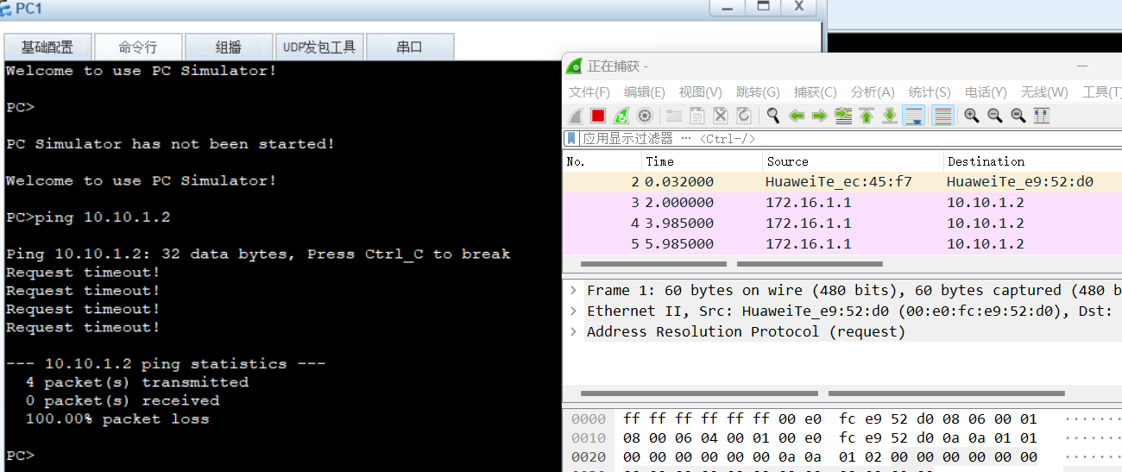This screenshot has width=1122, height=472.
Task: Sort by the No. column header
Action: 602,161
